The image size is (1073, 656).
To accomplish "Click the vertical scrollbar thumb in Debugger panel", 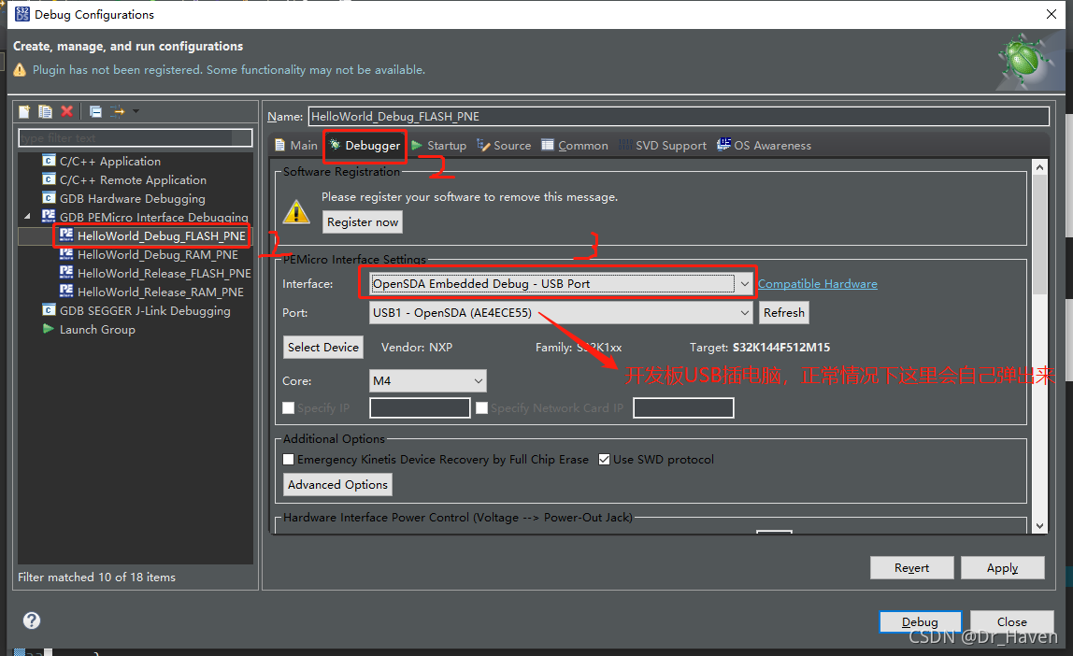I will click(1039, 235).
